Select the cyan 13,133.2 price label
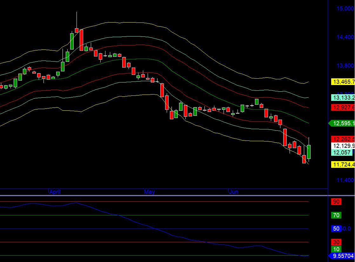The image size is (355, 262). 343,97
